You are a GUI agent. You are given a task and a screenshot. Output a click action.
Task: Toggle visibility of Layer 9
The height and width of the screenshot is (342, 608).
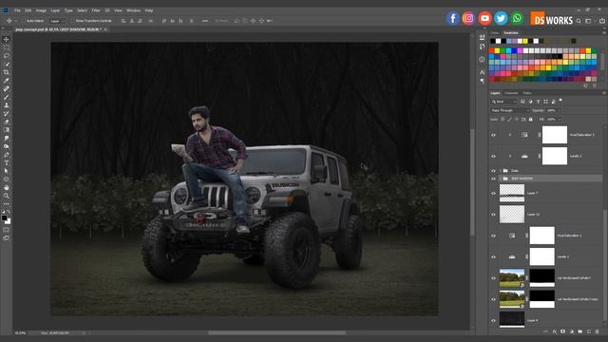pyautogui.click(x=494, y=321)
